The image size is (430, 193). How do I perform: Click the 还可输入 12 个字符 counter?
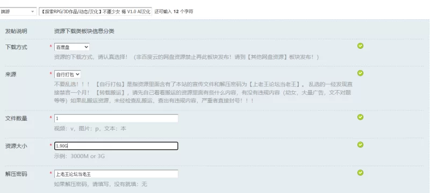[x=174, y=12]
